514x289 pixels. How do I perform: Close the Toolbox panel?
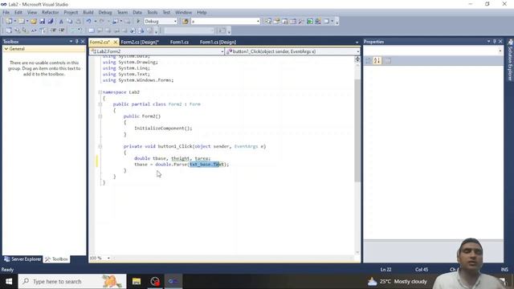[x=83, y=41]
